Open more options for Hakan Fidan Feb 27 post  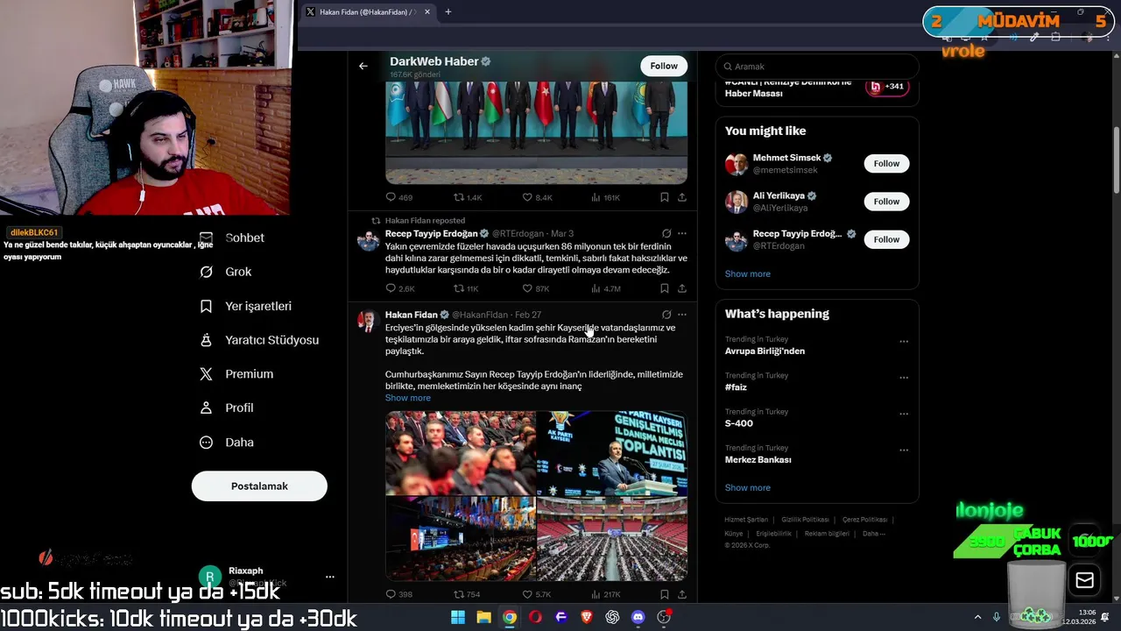pyautogui.click(x=682, y=315)
